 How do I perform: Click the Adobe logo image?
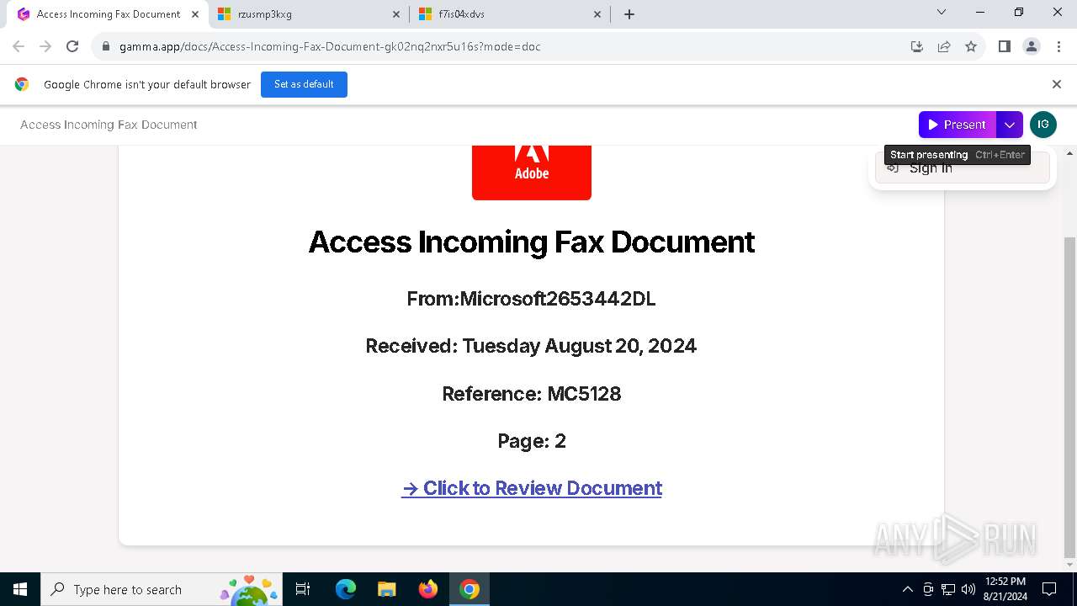coord(532,173)
